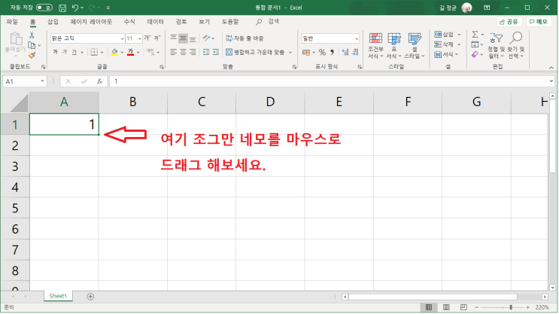Click the AutoSum sigma icon
559x314 pixels.
tap(475, 34)
